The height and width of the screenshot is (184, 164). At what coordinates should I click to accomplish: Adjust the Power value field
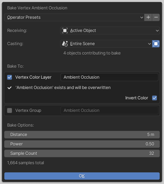[82, 144]
